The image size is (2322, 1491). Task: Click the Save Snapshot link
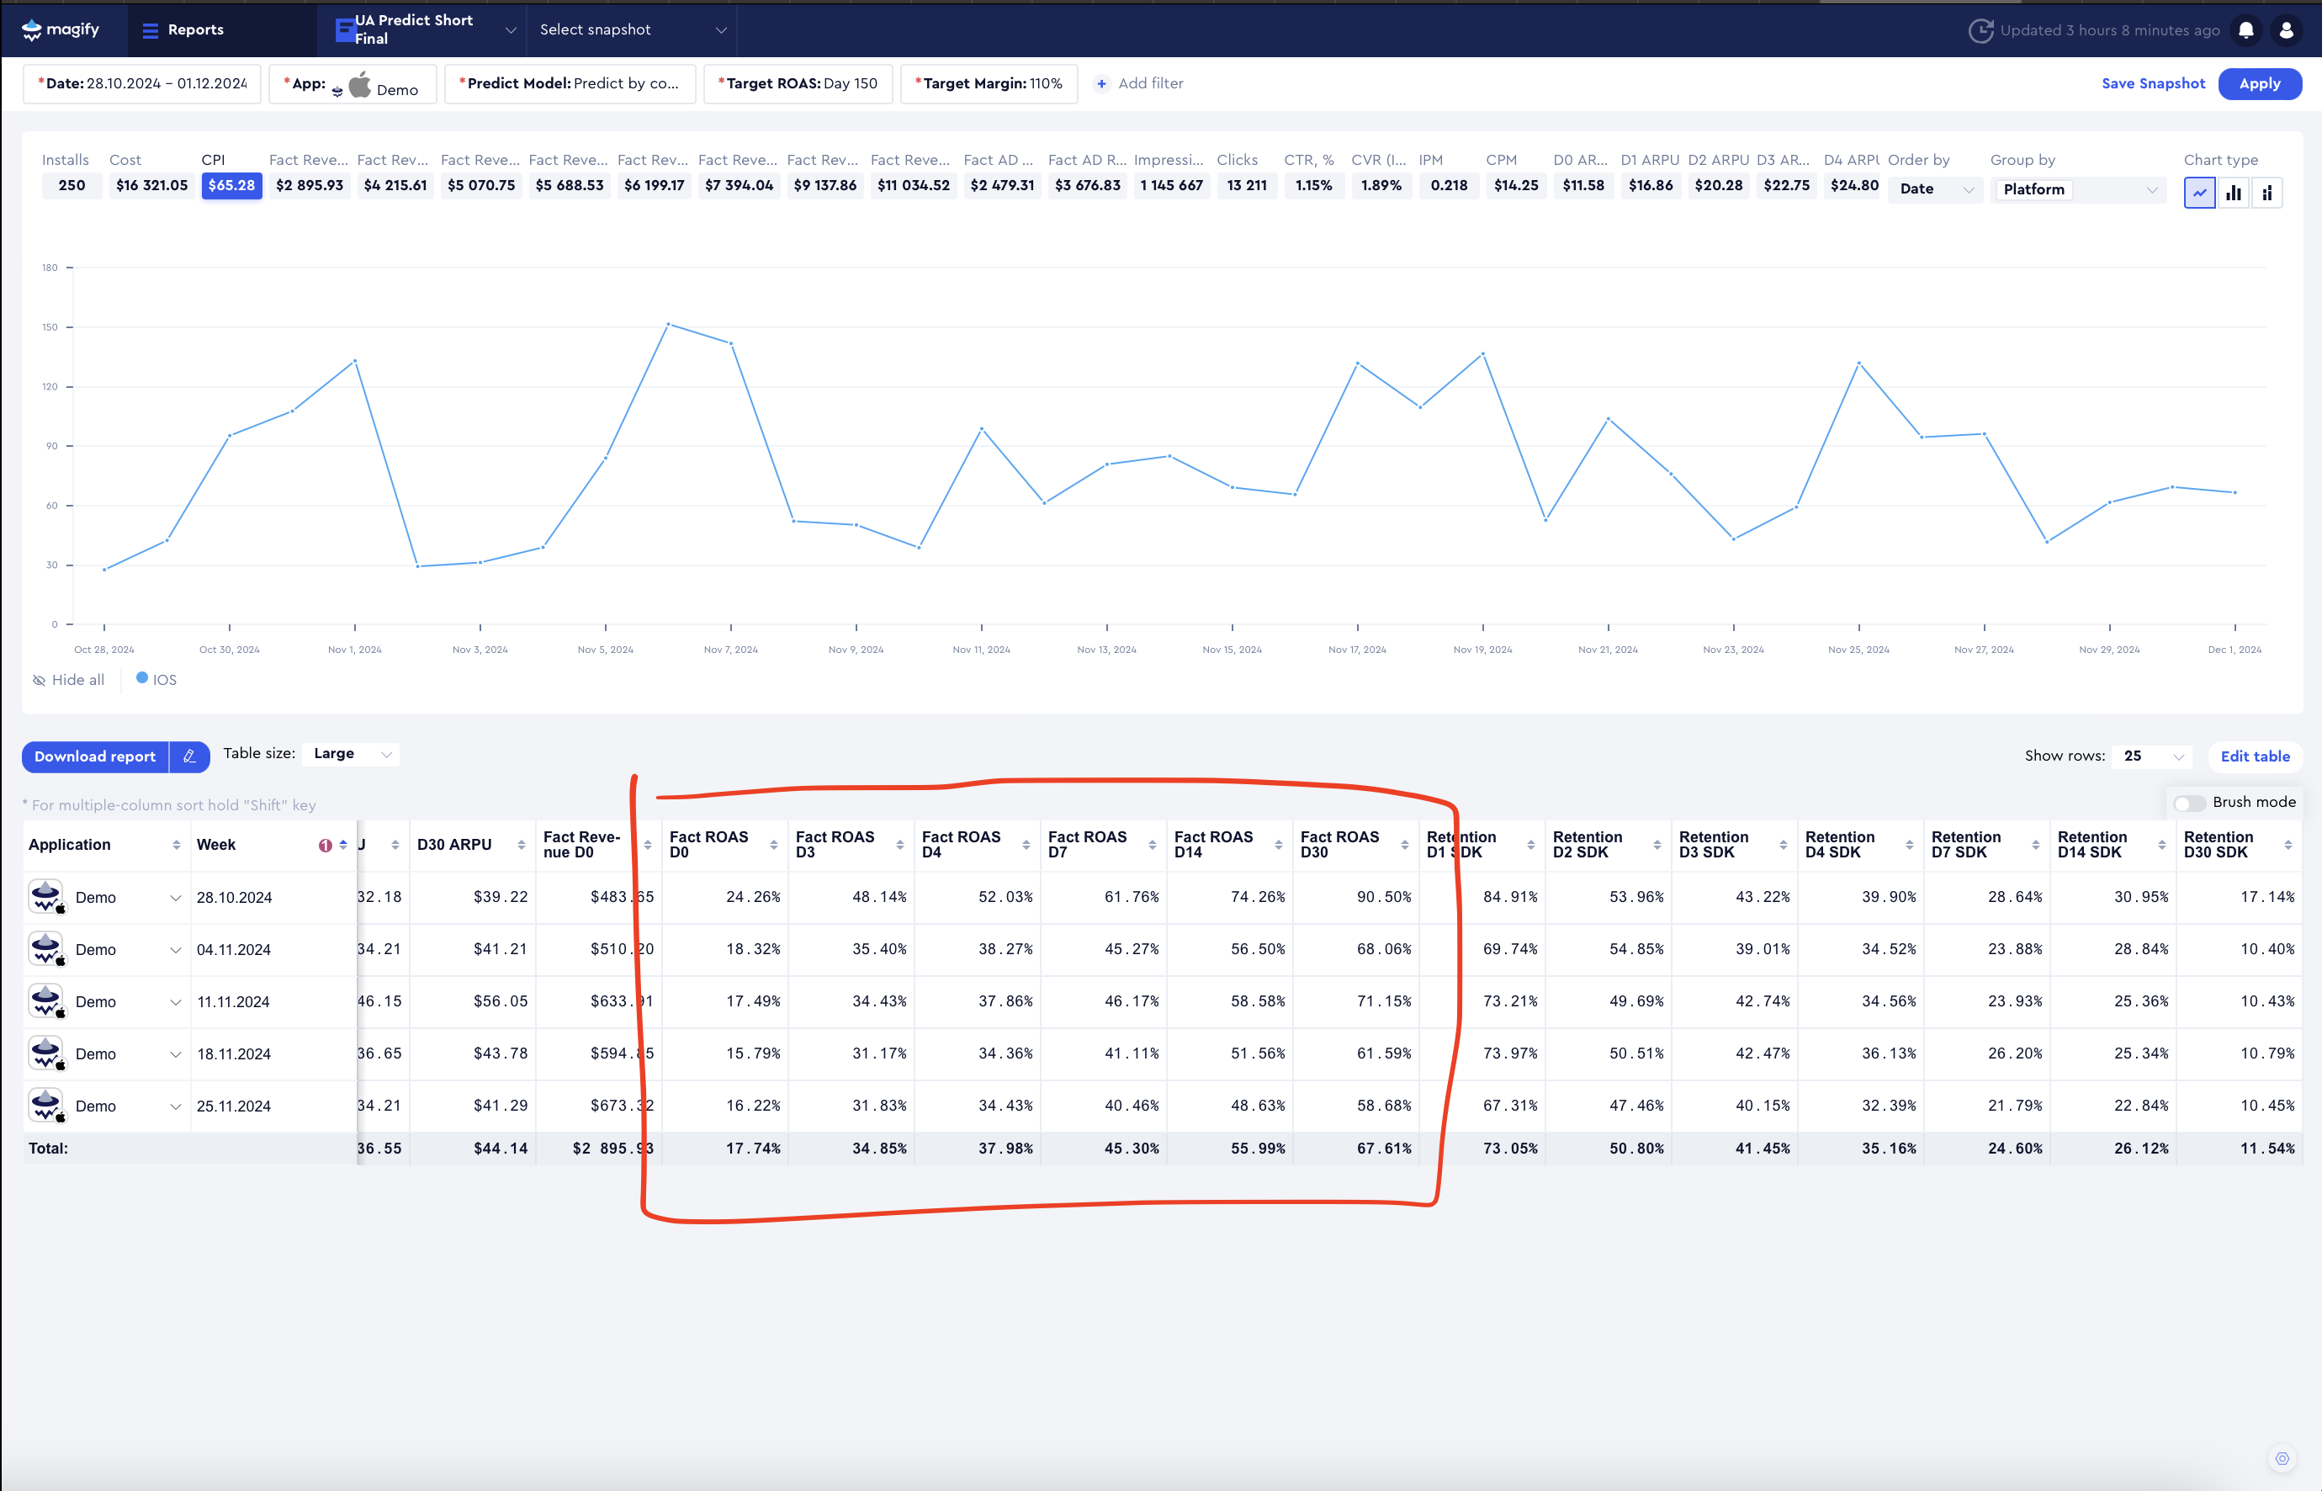(2153, 83)
